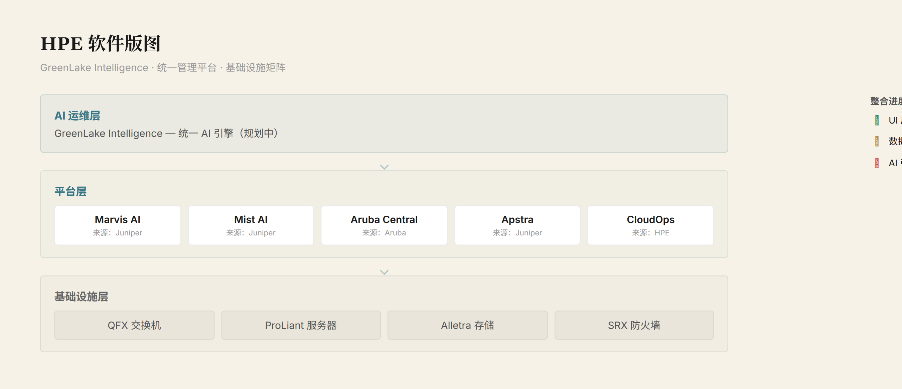Click the GreenLake Intelligence subtitle under the title
902x389 pixels.
pyautogui.click(x=163, y=67)
